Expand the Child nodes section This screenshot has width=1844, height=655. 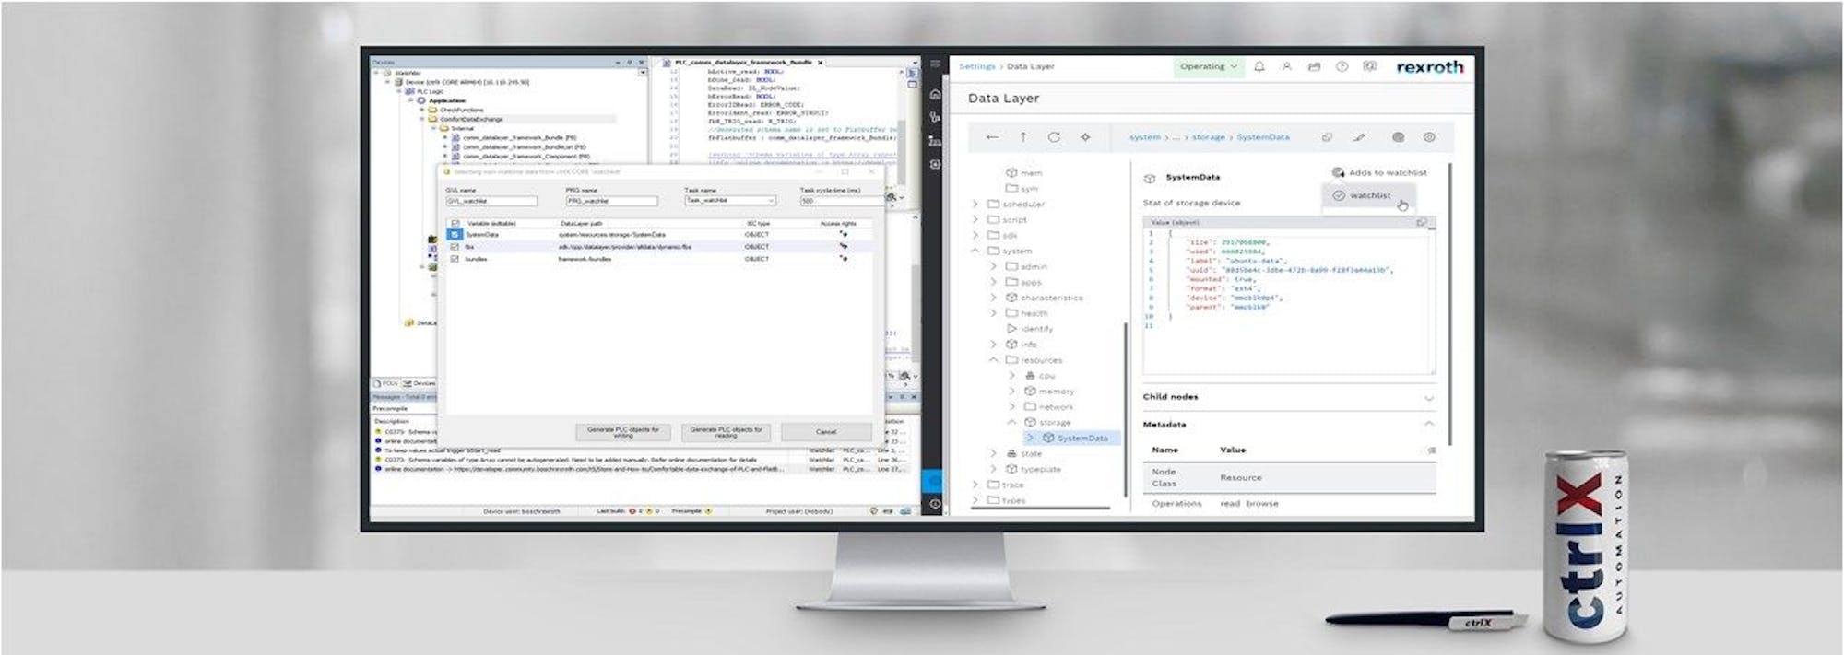[1428, 398]
